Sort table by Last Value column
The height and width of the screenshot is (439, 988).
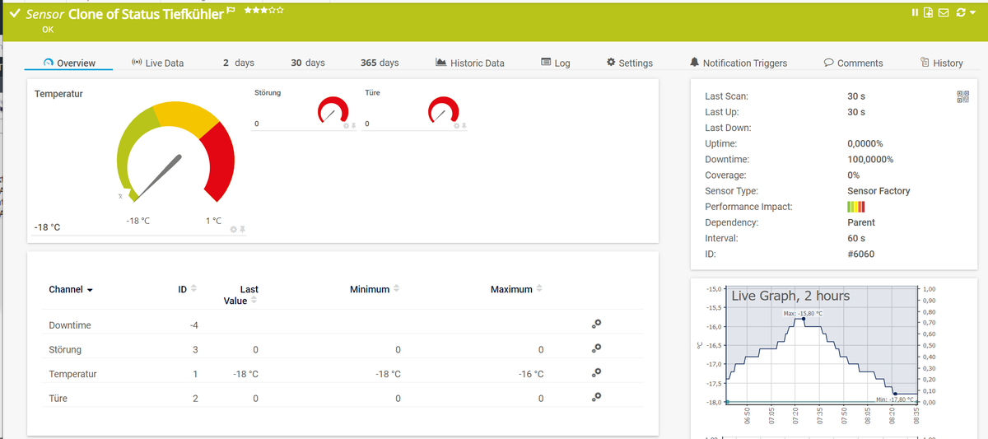point(241,295)
